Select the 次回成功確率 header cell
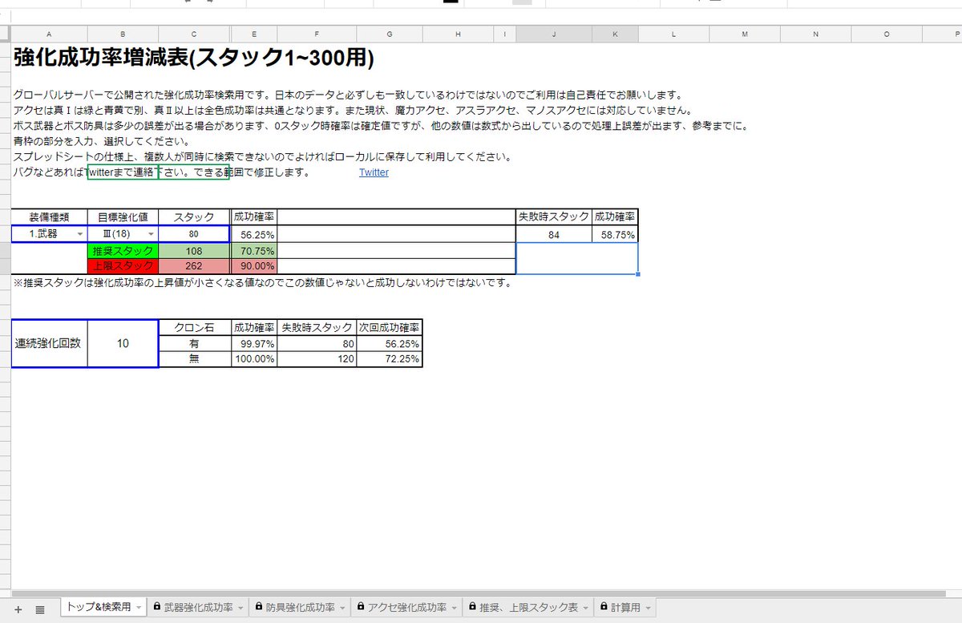 [390, 327]
